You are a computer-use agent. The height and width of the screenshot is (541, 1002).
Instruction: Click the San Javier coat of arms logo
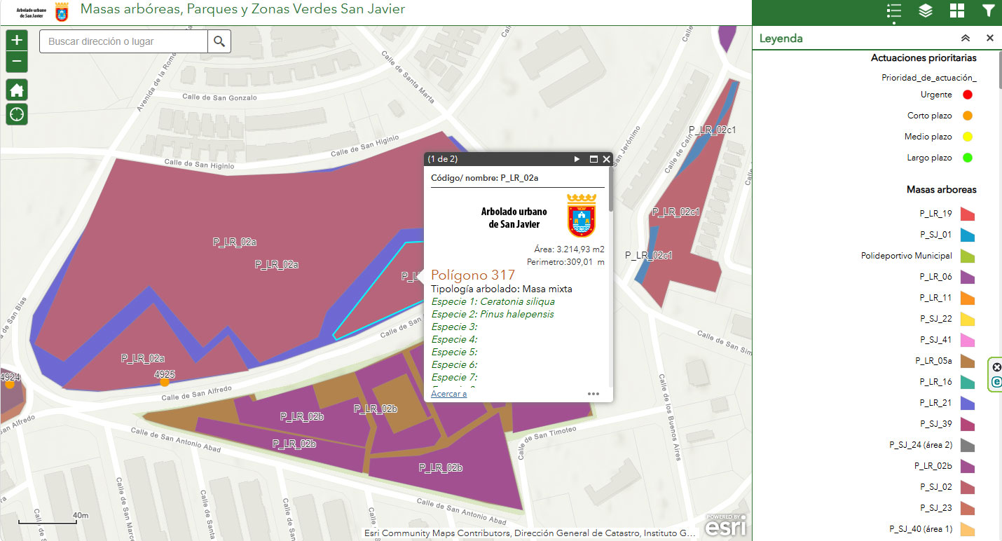click(582, 216)
